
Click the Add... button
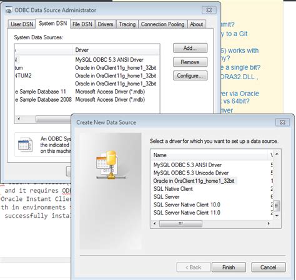click(190, 48)
